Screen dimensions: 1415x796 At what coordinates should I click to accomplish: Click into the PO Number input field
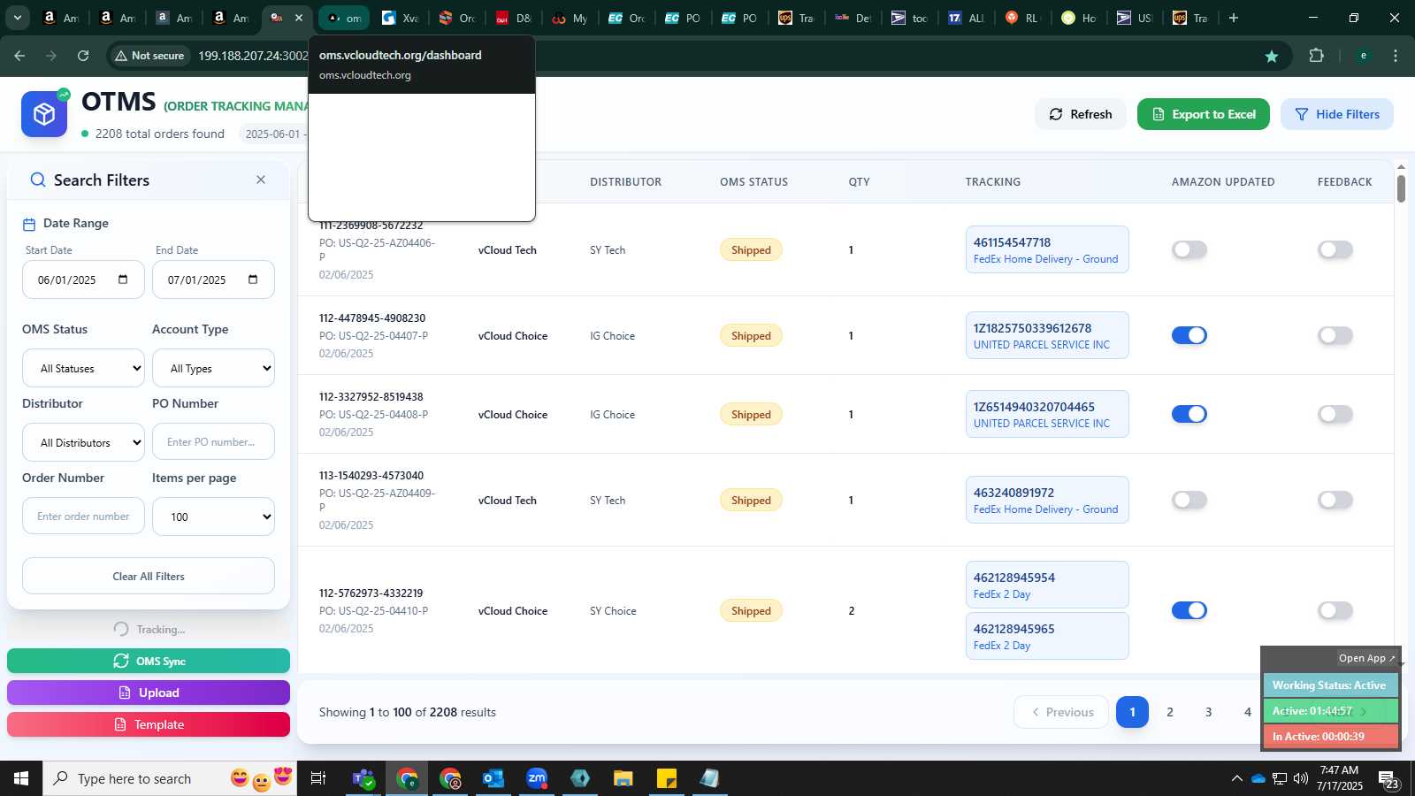[213, 442]
